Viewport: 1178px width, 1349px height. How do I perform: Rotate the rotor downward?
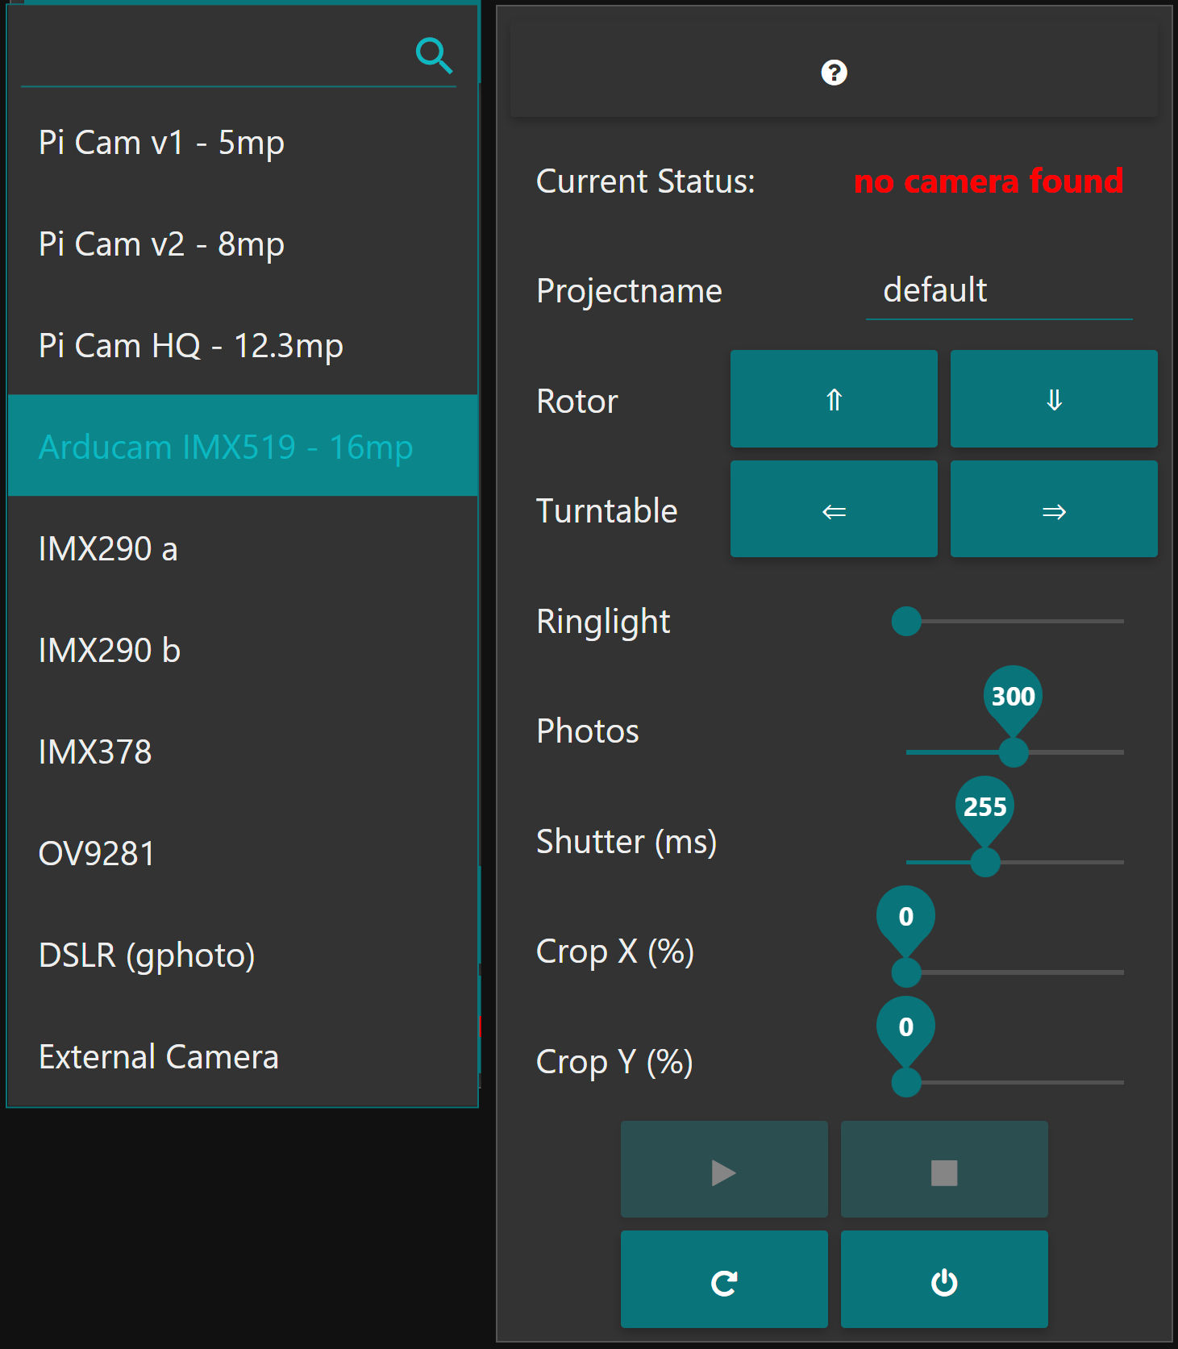(1053, 398)
